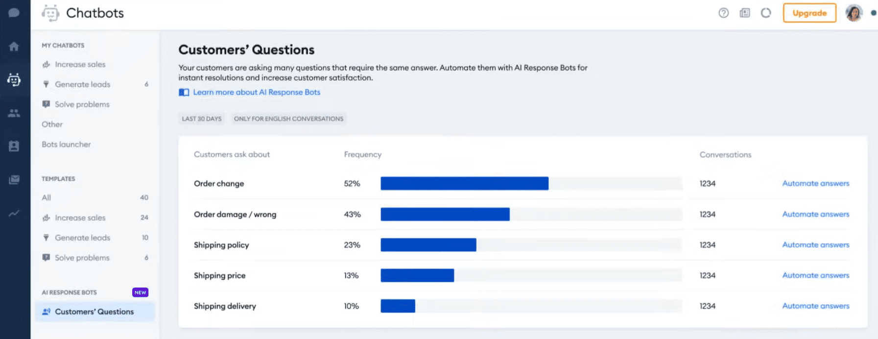The image size is (878, 339).
Task: Open Learn more about AI Response Bots
Action: coord(256,92)
